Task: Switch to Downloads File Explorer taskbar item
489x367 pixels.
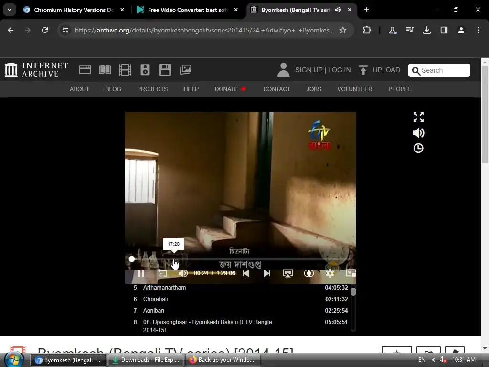Action: tap(146, 360)
